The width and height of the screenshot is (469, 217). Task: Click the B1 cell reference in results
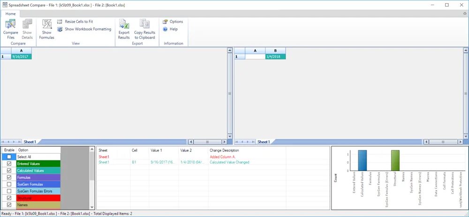134,162
